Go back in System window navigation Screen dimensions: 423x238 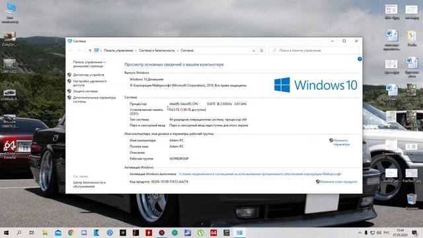coord(71,50)
